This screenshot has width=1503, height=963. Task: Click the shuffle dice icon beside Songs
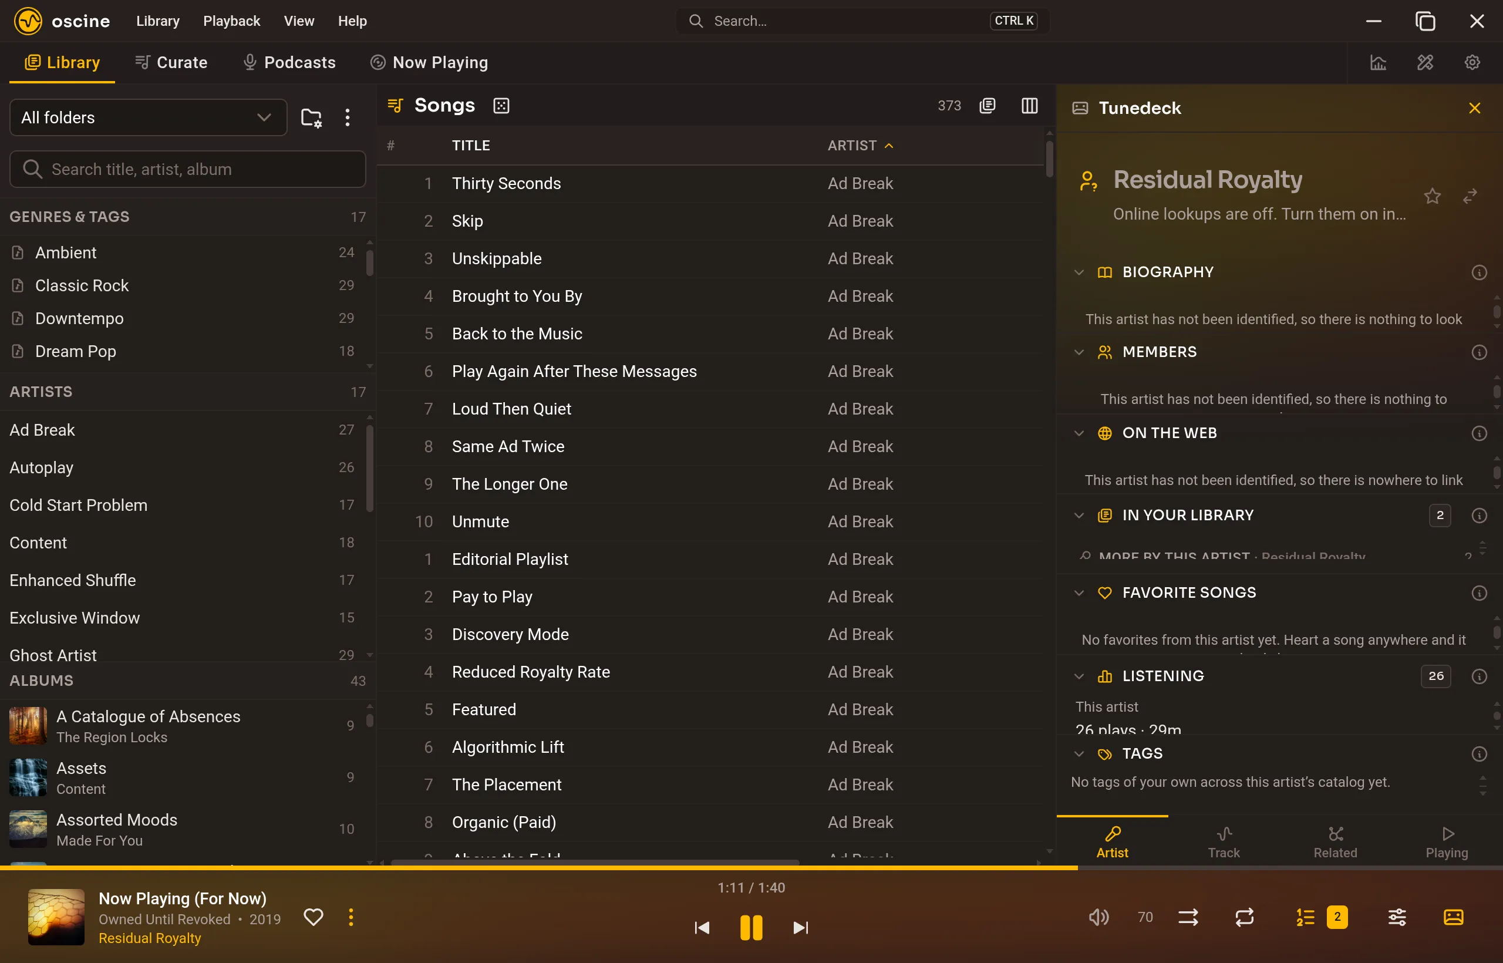pyautogui.click(x=501, y=106)
